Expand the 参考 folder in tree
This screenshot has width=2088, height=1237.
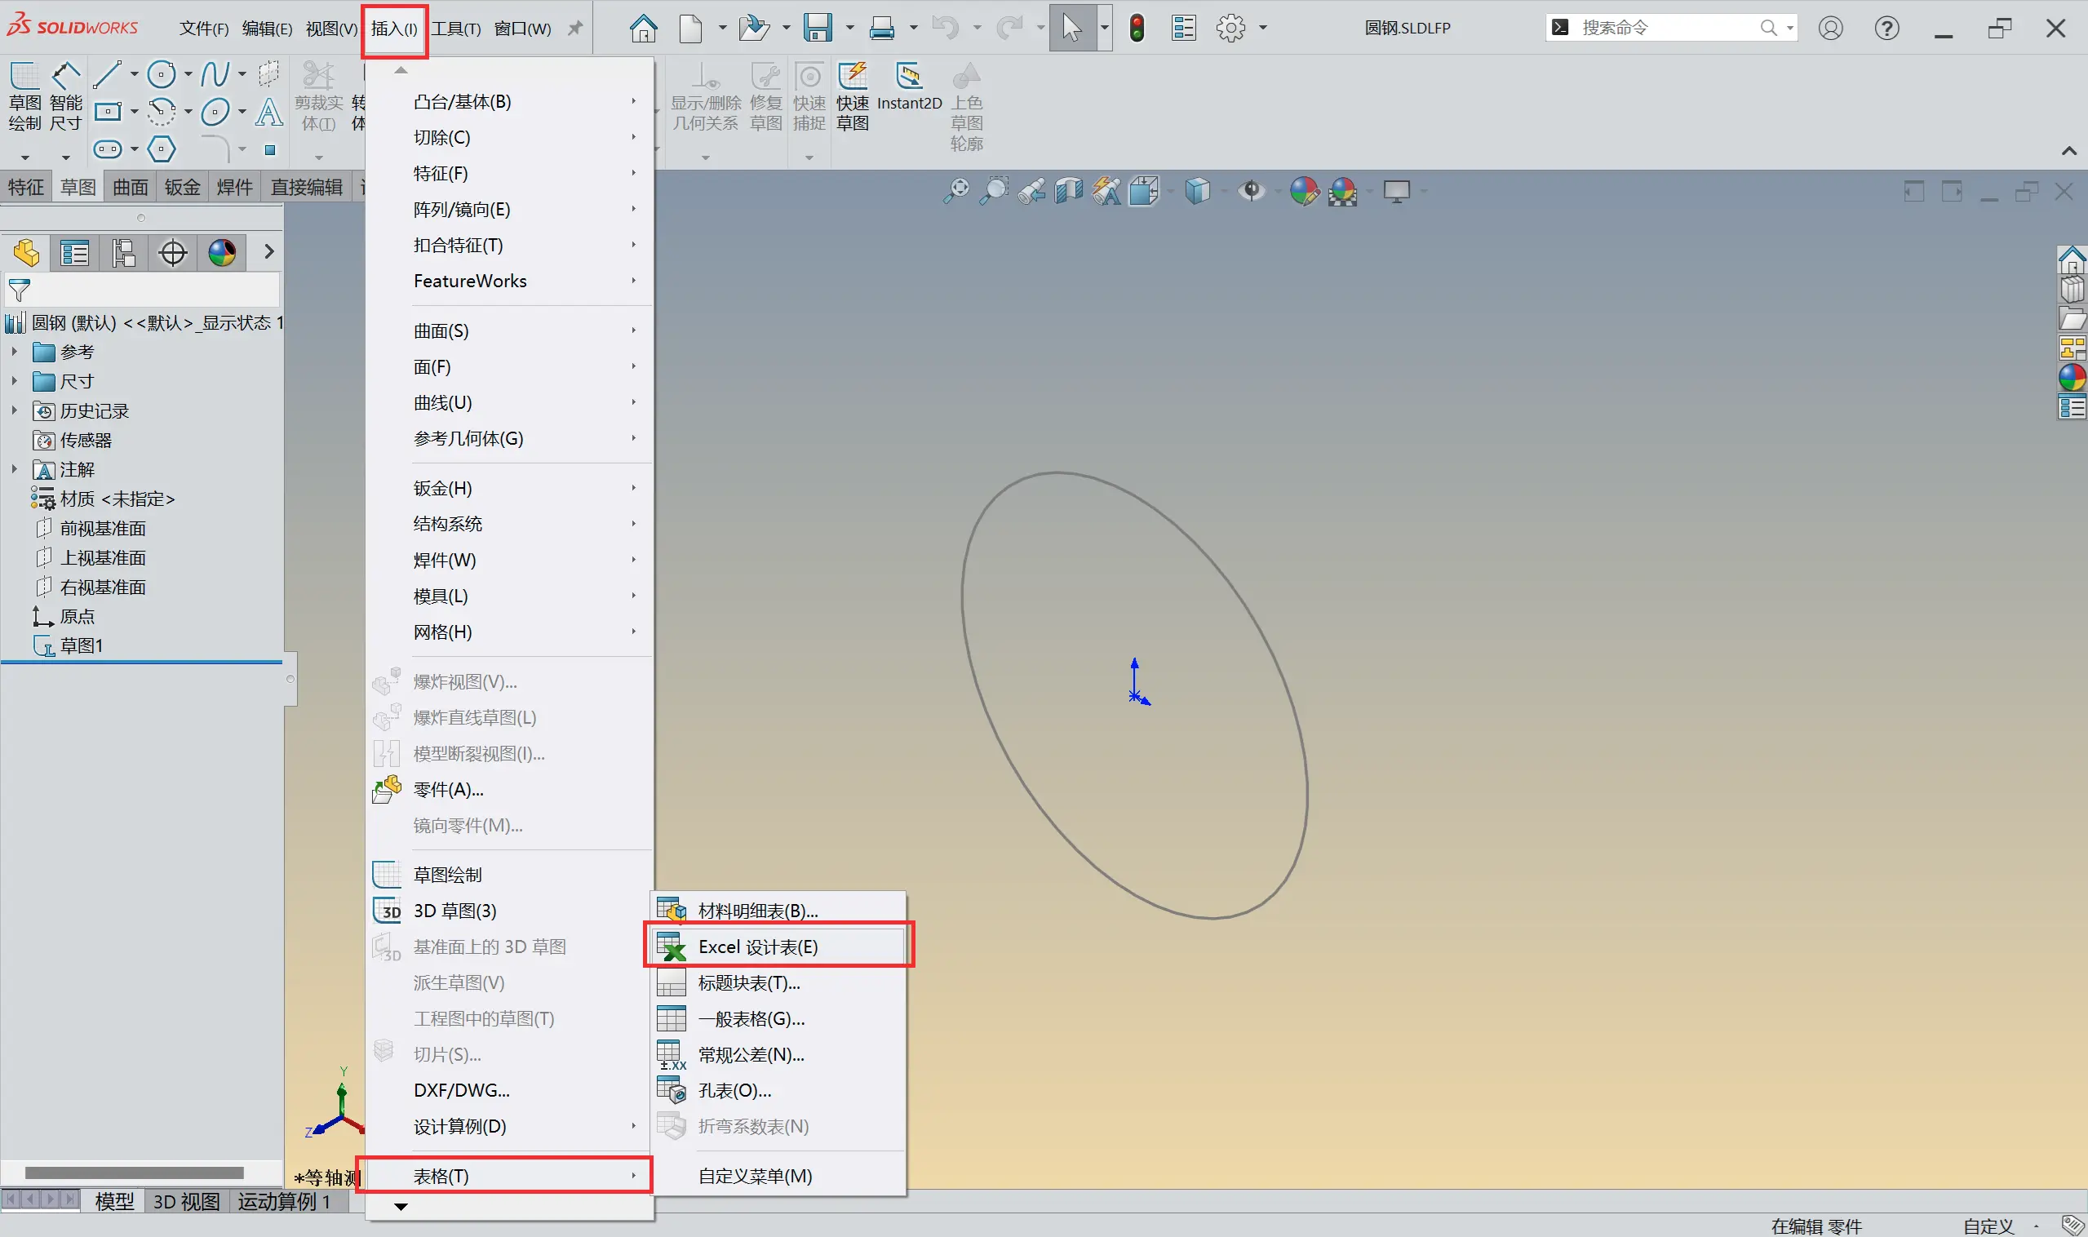14,352
